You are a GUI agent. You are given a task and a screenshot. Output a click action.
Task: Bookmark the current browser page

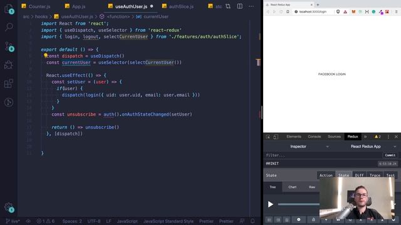coord(288,12)
